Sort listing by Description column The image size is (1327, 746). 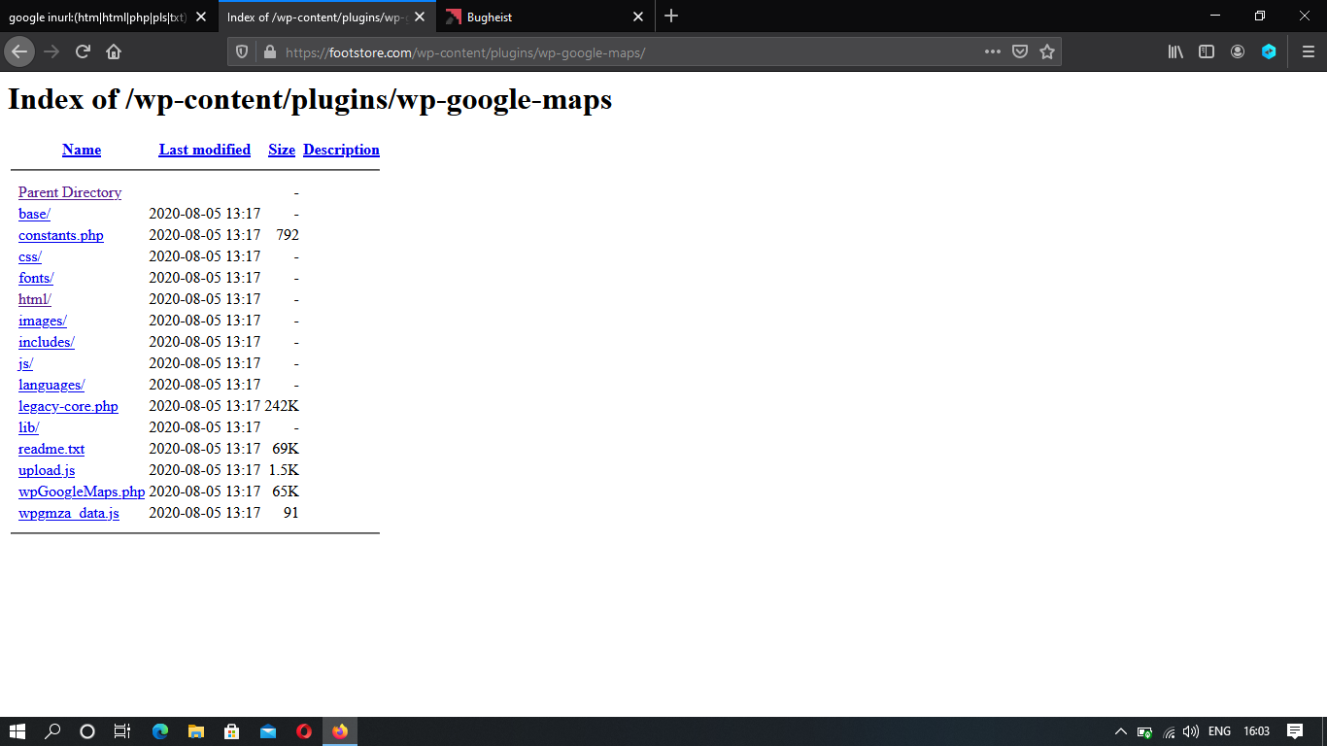click(341, 150)
